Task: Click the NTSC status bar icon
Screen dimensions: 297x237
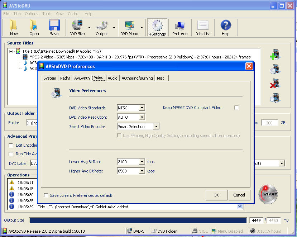Action: point(195,231)
